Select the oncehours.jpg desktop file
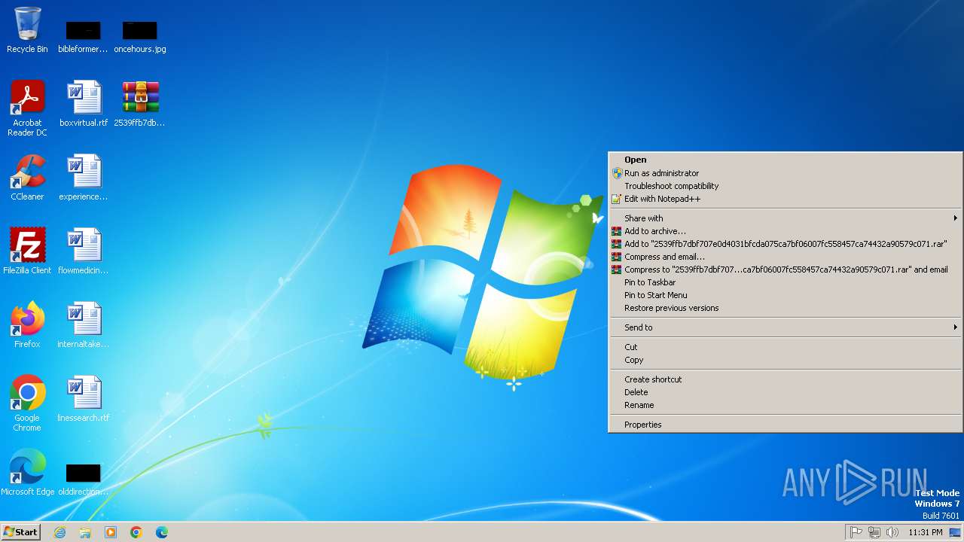This screenshot has width=964, height=542. (140, 36)
